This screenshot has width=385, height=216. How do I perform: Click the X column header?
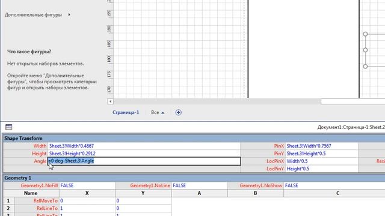(87, 193)
